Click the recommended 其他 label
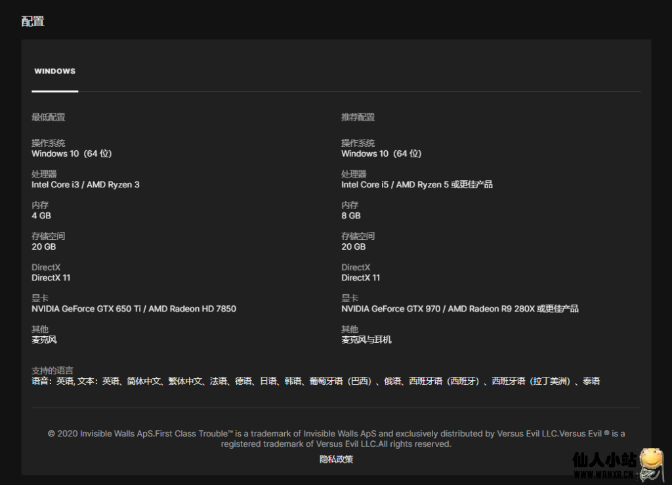The height and width of the screenshot is (485, 672). click(x=350, y=329)
